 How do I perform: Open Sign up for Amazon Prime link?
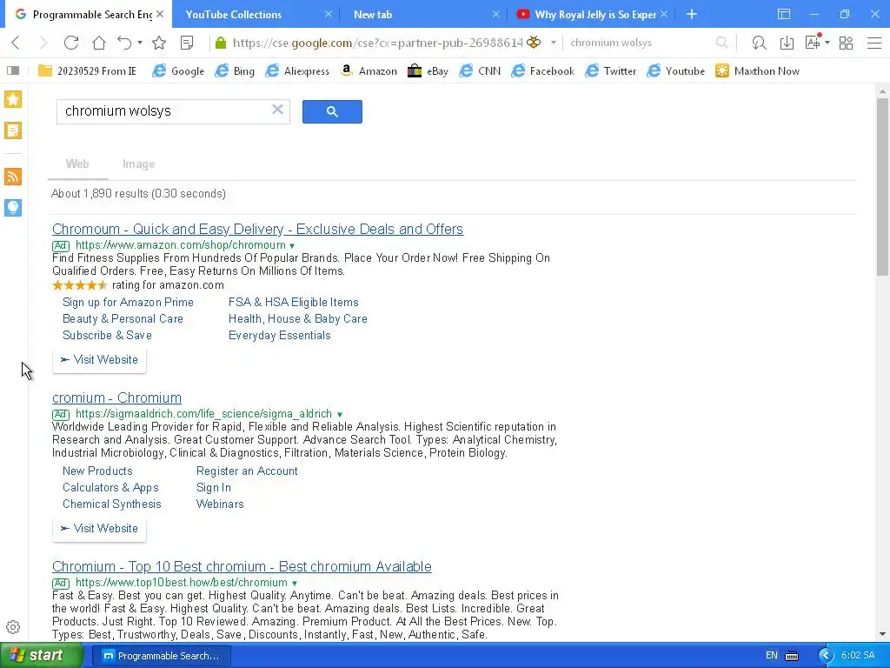pyautogui.click(x=128, y=302)
